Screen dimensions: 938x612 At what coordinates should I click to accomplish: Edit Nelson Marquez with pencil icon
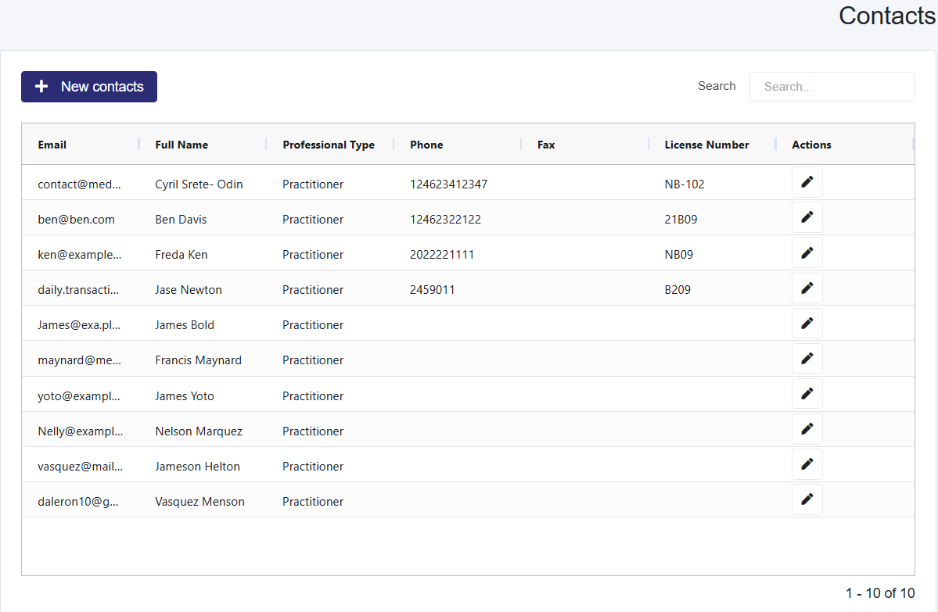(x=807, y=429)
